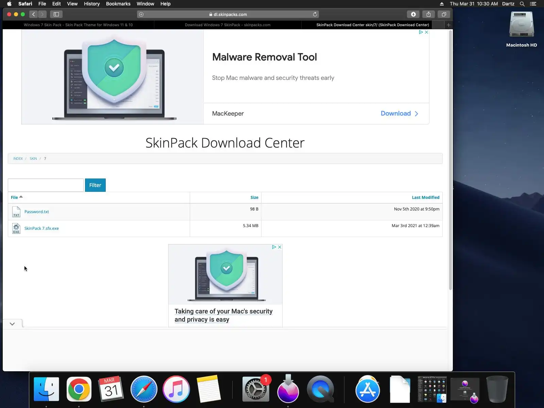Click the page's vertical scrollbar

pyautogui.click(x=451, y=160)
